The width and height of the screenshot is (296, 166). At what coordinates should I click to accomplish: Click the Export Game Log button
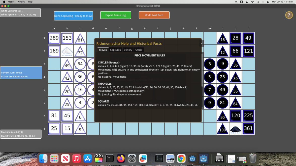116,15
